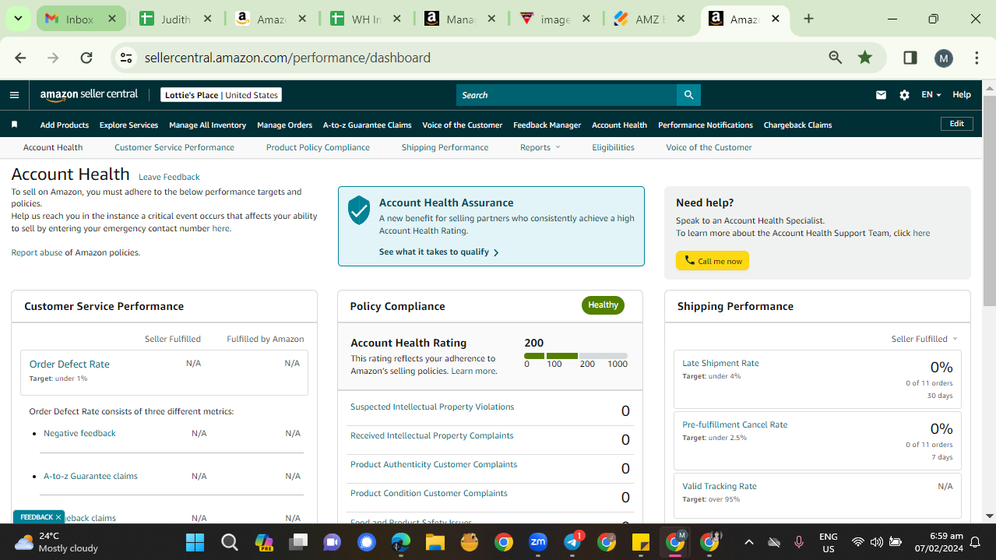Click the Call me now button
Viewport: 996px width, 560px height.
713,261
